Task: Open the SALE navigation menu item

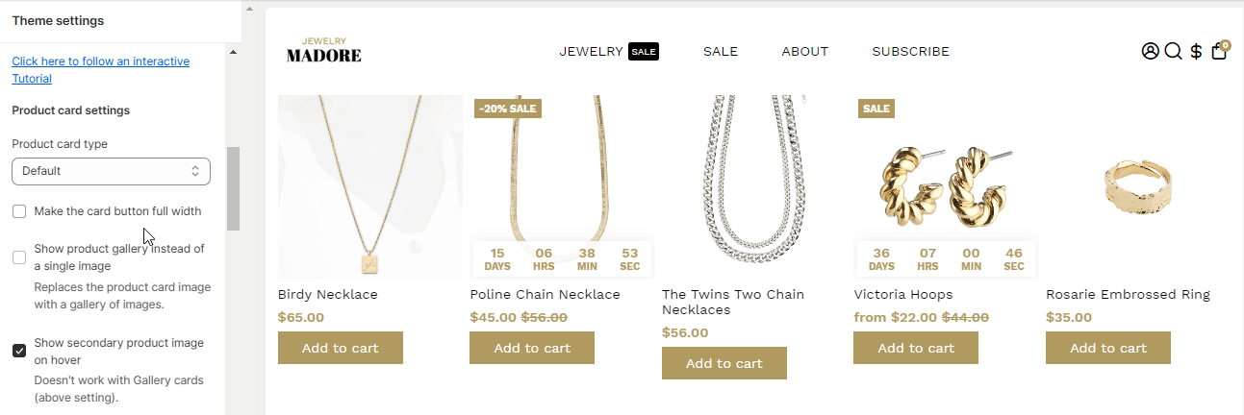Action: coord(721,52)
